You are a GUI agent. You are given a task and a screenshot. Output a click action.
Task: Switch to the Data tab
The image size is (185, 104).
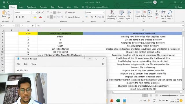pyautogui.click(x=53, y=7)
